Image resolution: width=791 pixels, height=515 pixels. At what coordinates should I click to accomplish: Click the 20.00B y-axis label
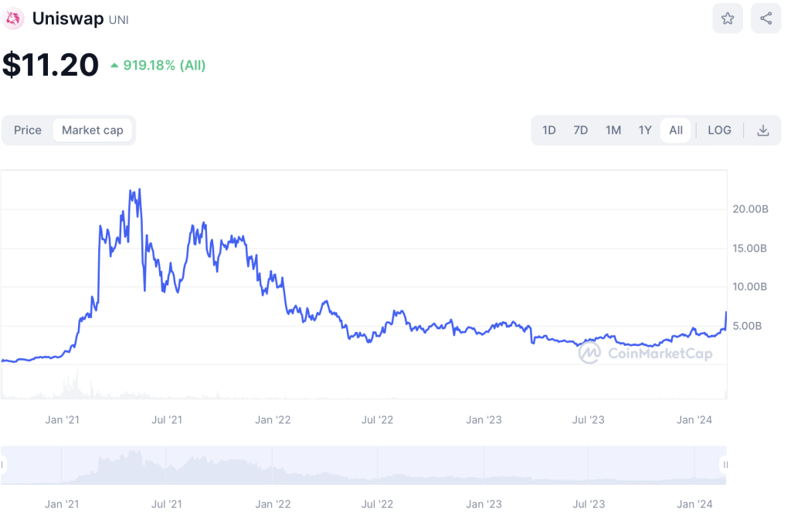pyautogui.click(x=749, y=209)
